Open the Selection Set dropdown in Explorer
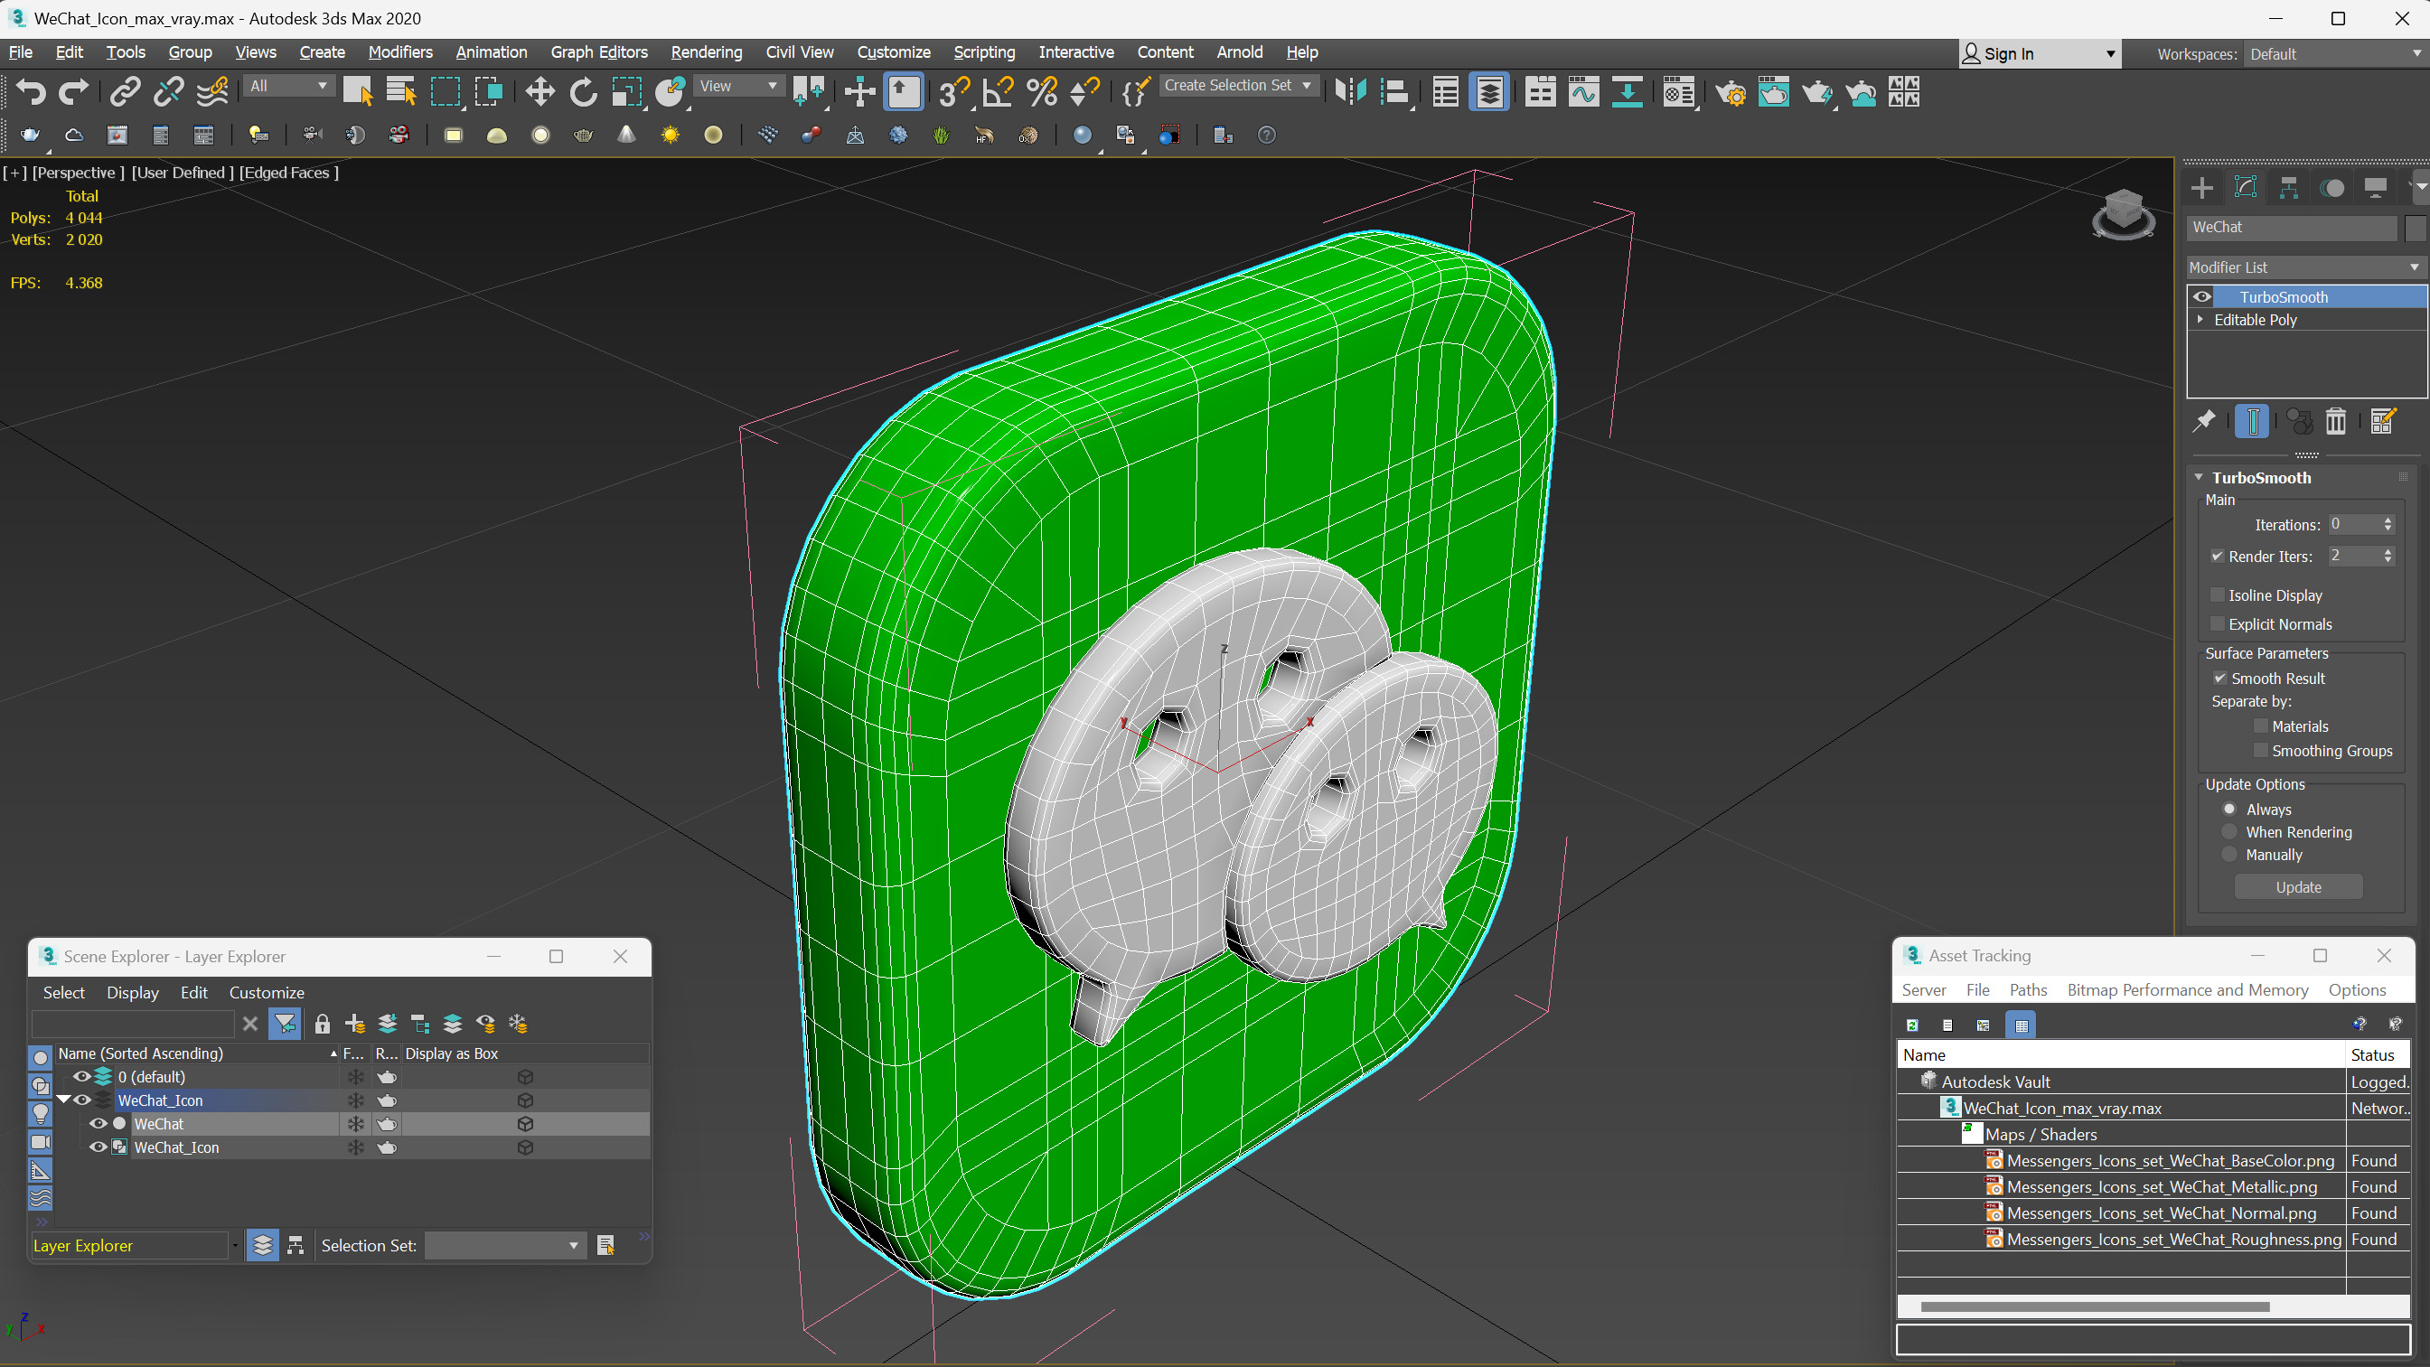 504,1246
